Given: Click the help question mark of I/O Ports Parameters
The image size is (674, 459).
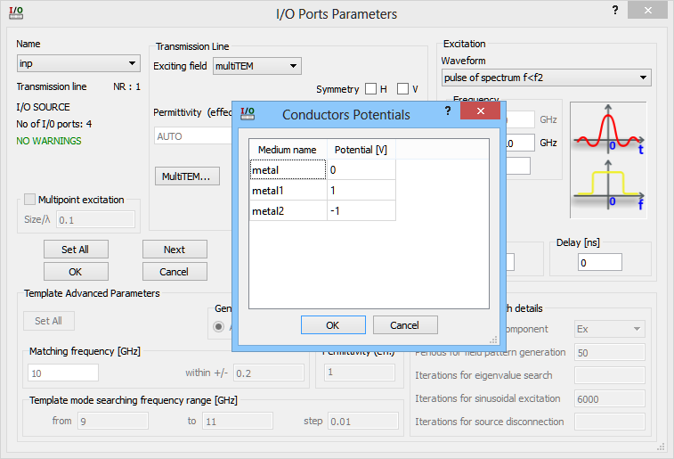Looking at the screenshot, I should coord(614,10).
